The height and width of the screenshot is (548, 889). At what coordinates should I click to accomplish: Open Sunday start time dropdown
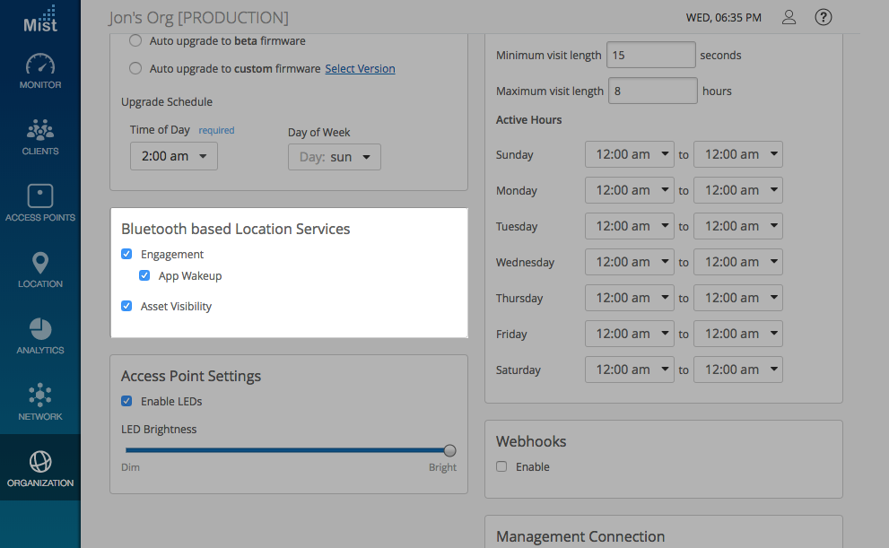[629, 154]
